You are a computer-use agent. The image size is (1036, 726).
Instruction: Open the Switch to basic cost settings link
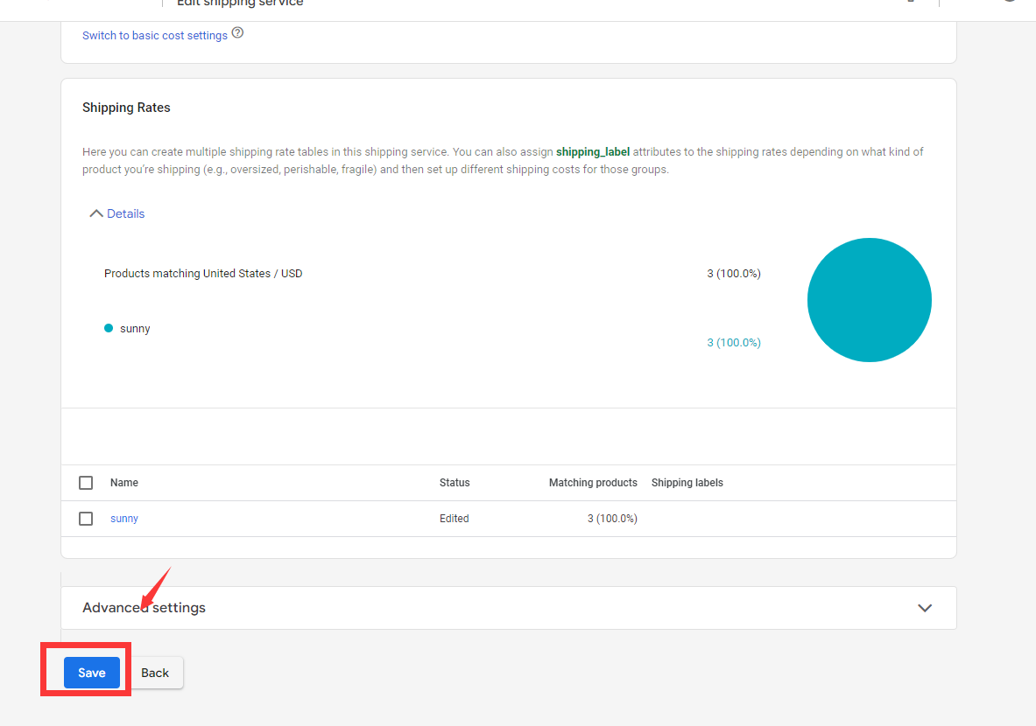(155, 35)
